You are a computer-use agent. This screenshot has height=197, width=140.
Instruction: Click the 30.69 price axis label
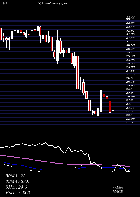click(x=130, y=45)
